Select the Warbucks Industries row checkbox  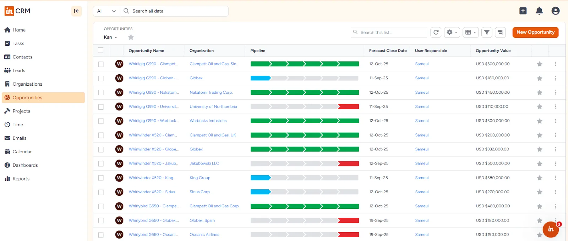pyautogui.click(x=101, y=121)
